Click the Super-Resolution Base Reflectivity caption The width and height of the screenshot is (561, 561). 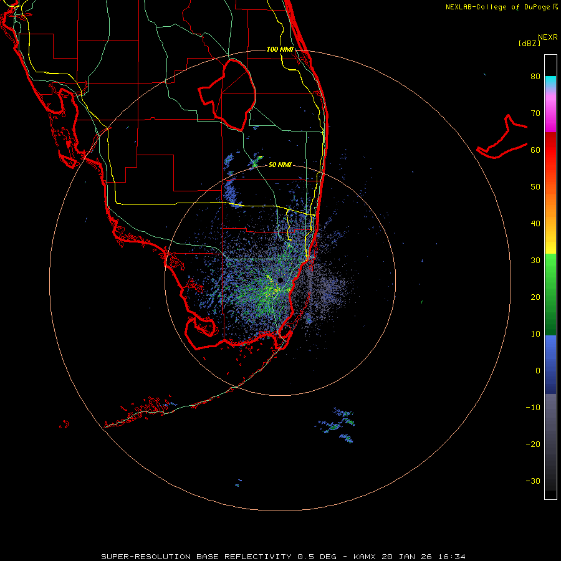click(284, 557)
